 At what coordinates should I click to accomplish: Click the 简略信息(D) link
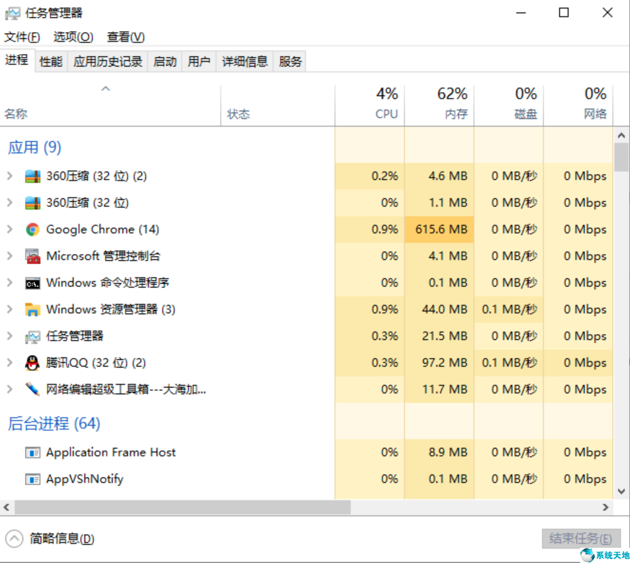point(62,539)
